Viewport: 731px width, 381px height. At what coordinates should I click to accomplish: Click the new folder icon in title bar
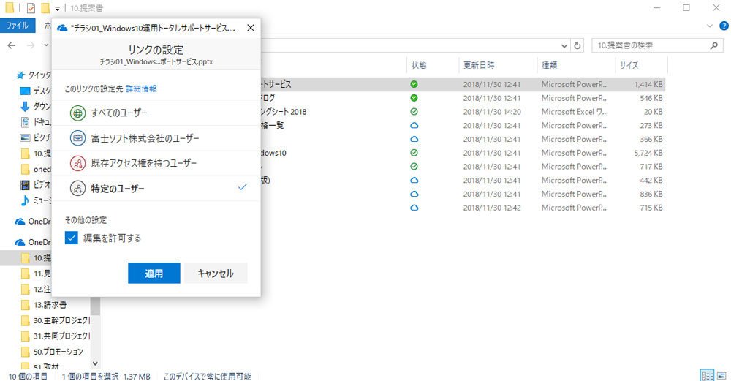pyautogui.click(x=45, y=8)
